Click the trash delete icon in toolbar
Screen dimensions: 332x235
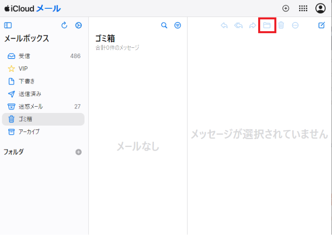coord(281,25)
